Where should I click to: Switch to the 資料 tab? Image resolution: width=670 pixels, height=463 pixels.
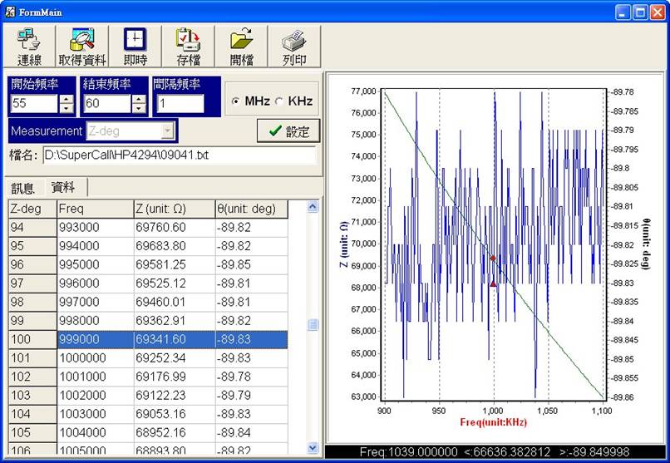(63, 187)
